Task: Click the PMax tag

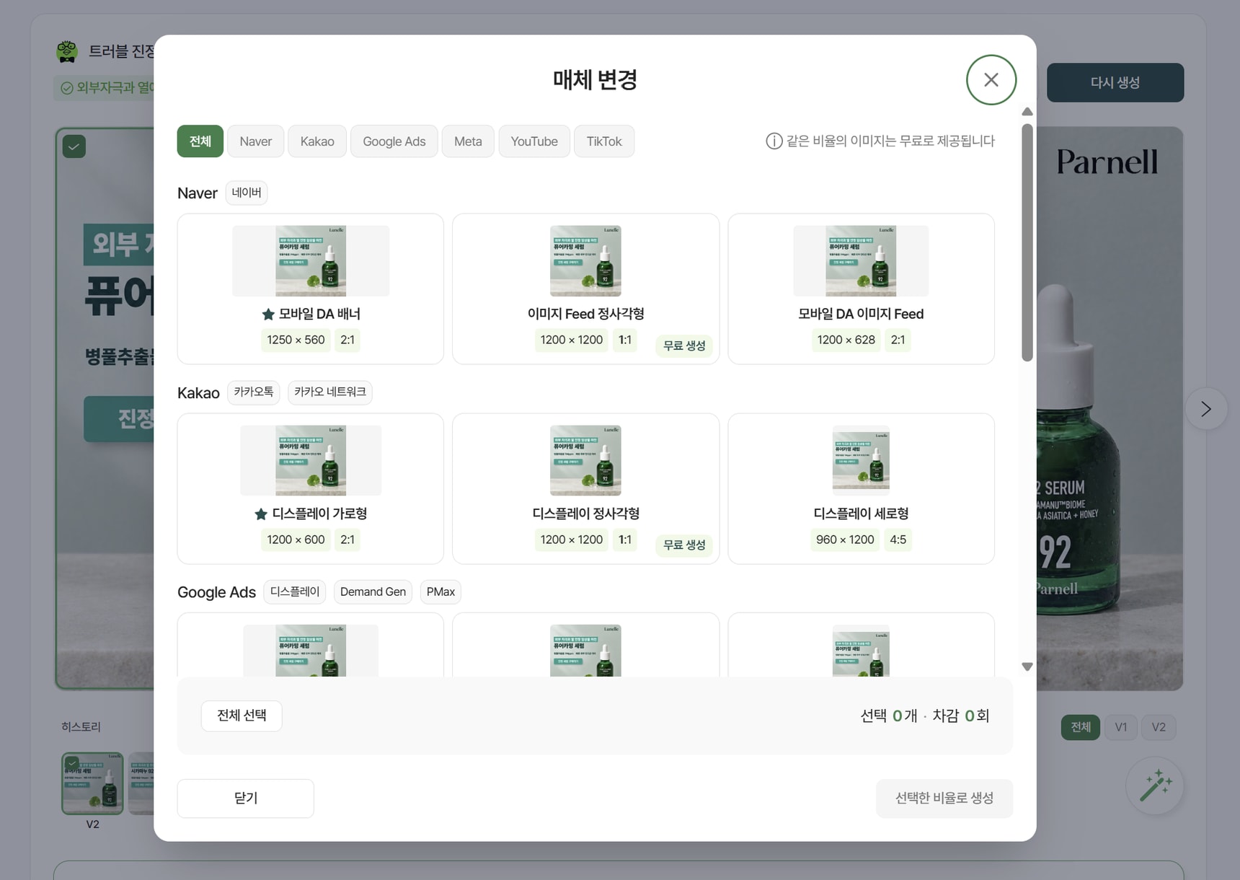Action: 440,592
